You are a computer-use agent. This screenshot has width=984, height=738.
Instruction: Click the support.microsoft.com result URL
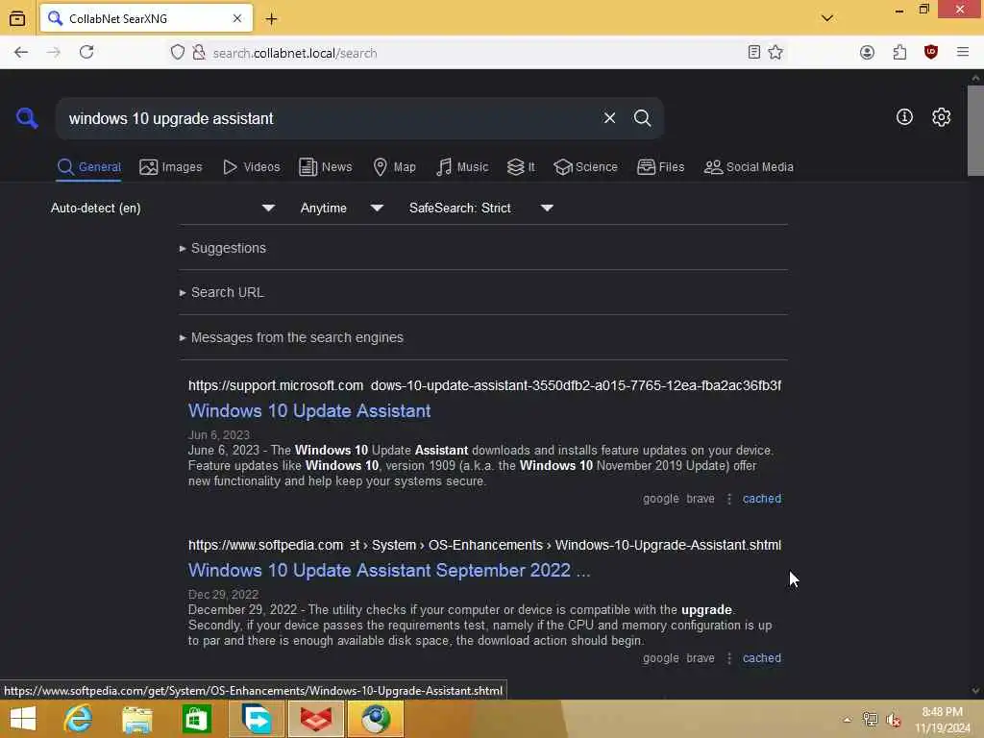[x=484, y=385]
